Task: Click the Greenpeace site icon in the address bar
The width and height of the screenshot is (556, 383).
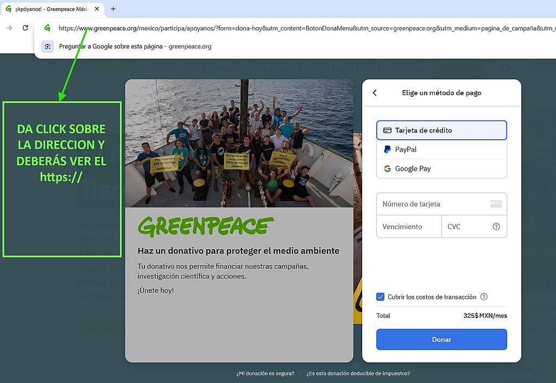Action: click(47, 28)
